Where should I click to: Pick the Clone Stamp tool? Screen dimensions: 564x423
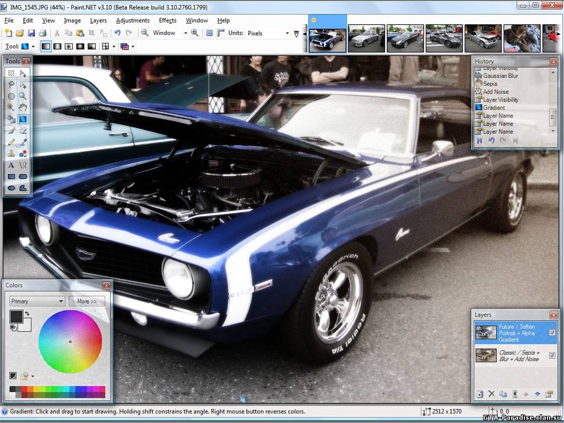11,154
